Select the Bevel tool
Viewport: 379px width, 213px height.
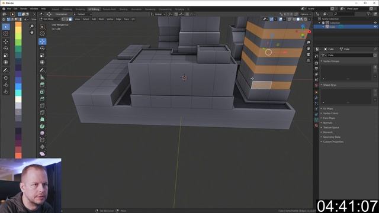pyautogui.click(x=42, y=99)
